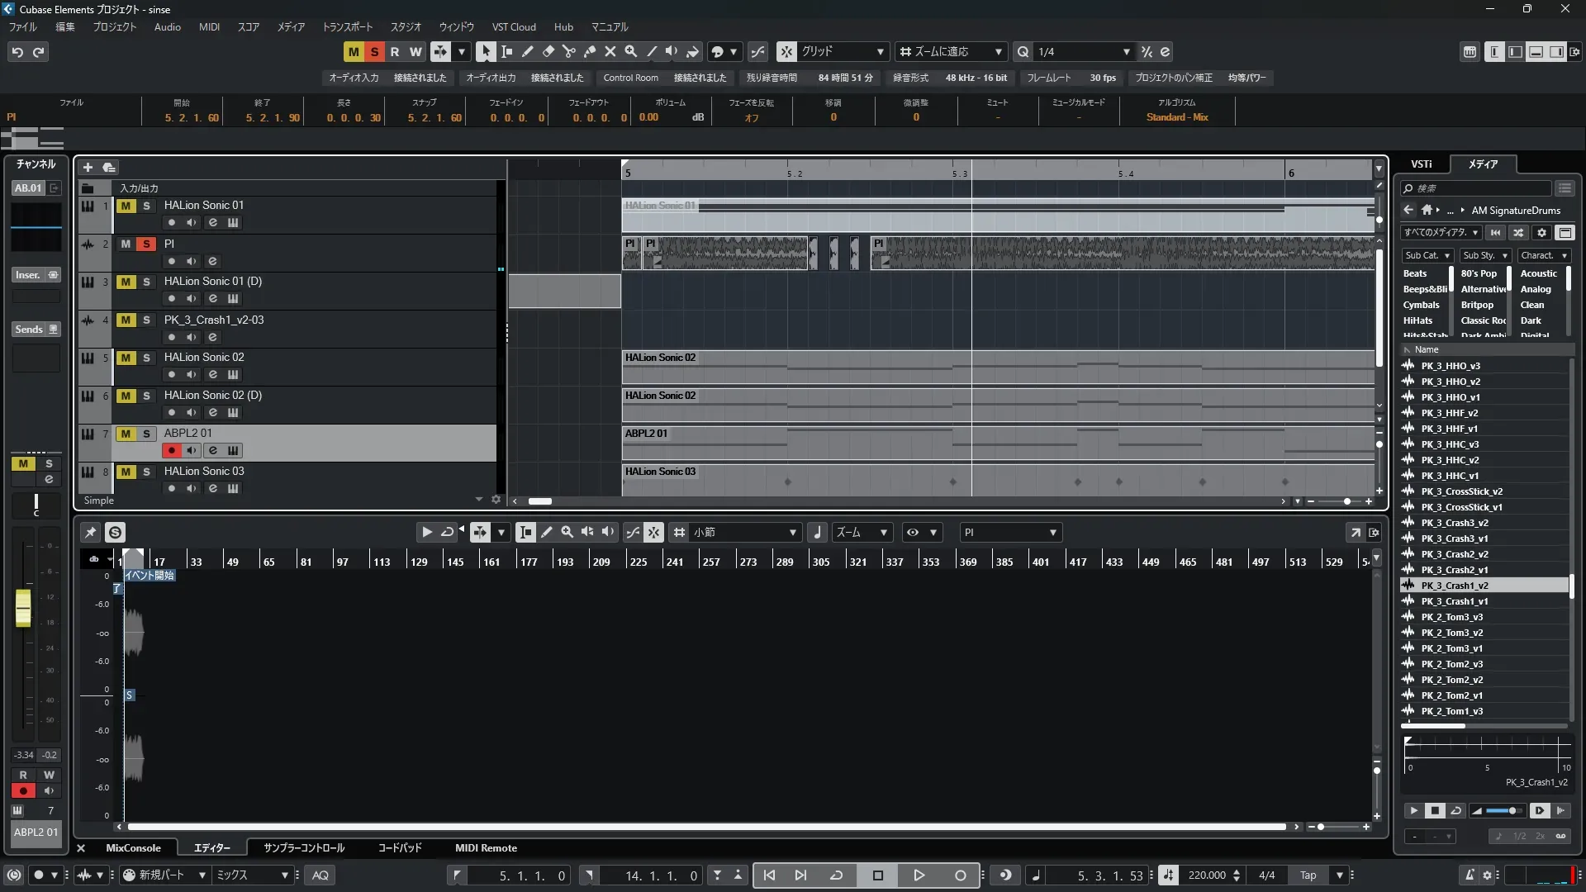Activate cycle loop in transport bar
This screenshot has height=892, width=1586.
click(836, 875)
